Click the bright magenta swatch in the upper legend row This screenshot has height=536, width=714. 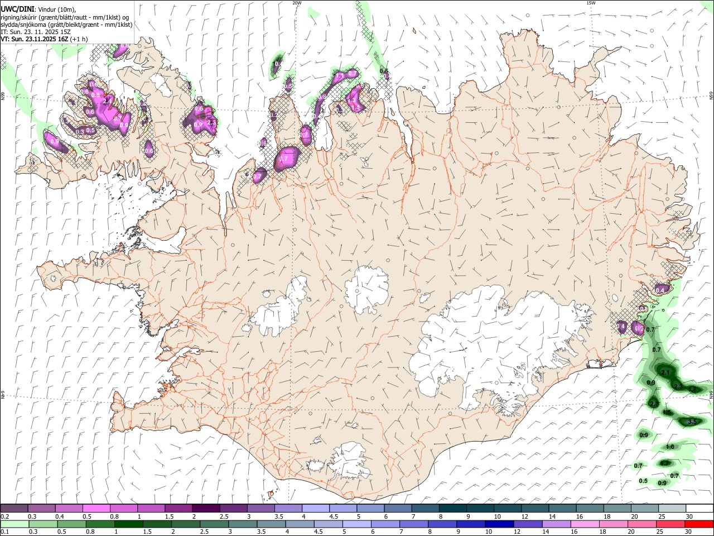click(96, 508)
